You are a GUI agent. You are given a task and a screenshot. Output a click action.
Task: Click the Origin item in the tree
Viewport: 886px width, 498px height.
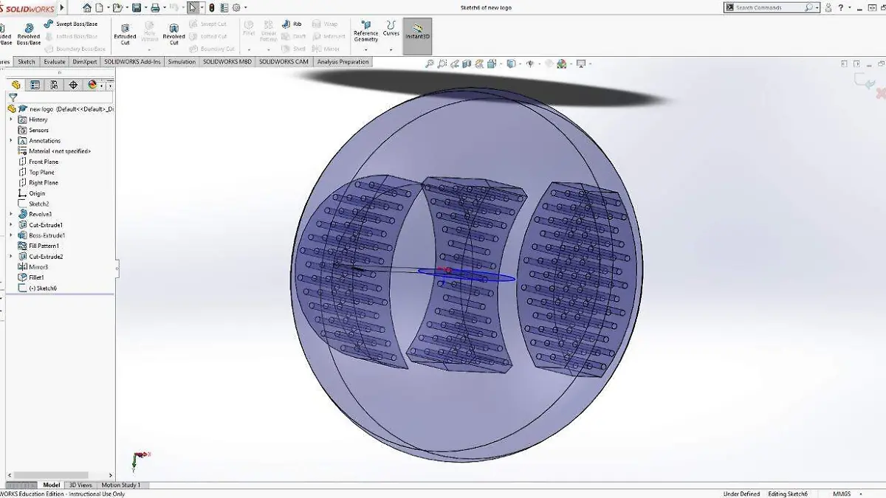click(x=35, y=192)
